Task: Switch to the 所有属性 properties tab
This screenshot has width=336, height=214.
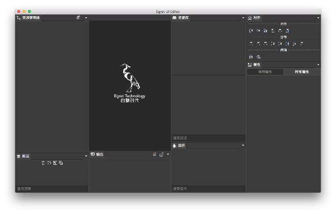Action: (302, 72)
